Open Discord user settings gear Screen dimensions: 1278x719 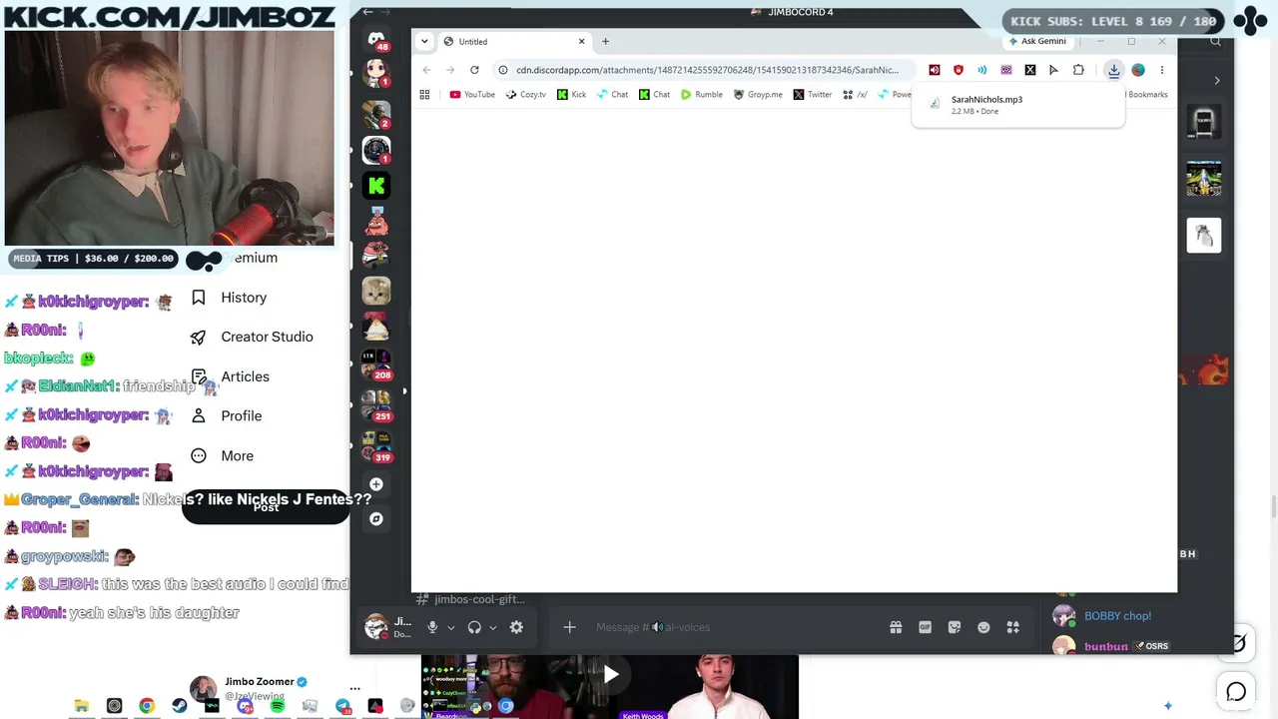point(516,627)
